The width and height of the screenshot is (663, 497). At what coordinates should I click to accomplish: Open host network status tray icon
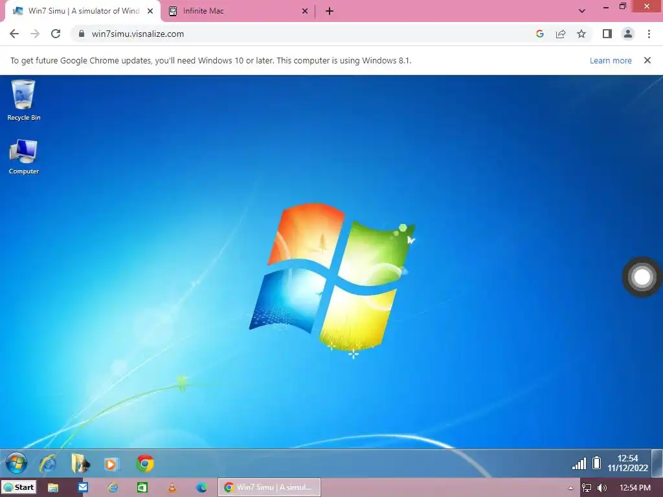click(587, 488)
